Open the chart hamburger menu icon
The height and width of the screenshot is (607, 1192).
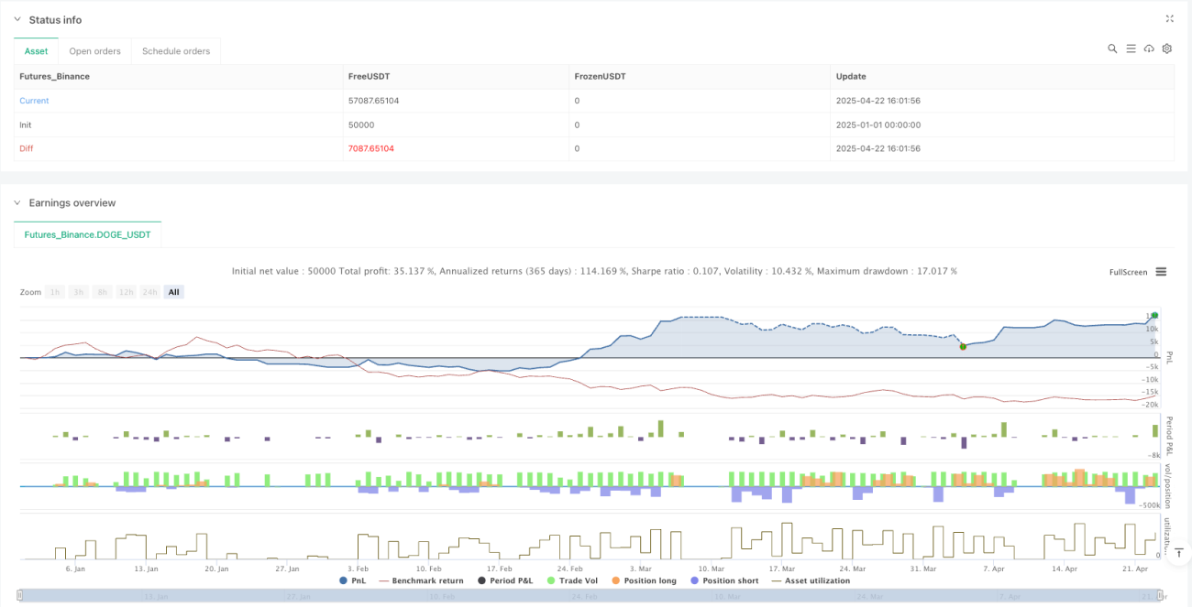tap(1161, 272)
